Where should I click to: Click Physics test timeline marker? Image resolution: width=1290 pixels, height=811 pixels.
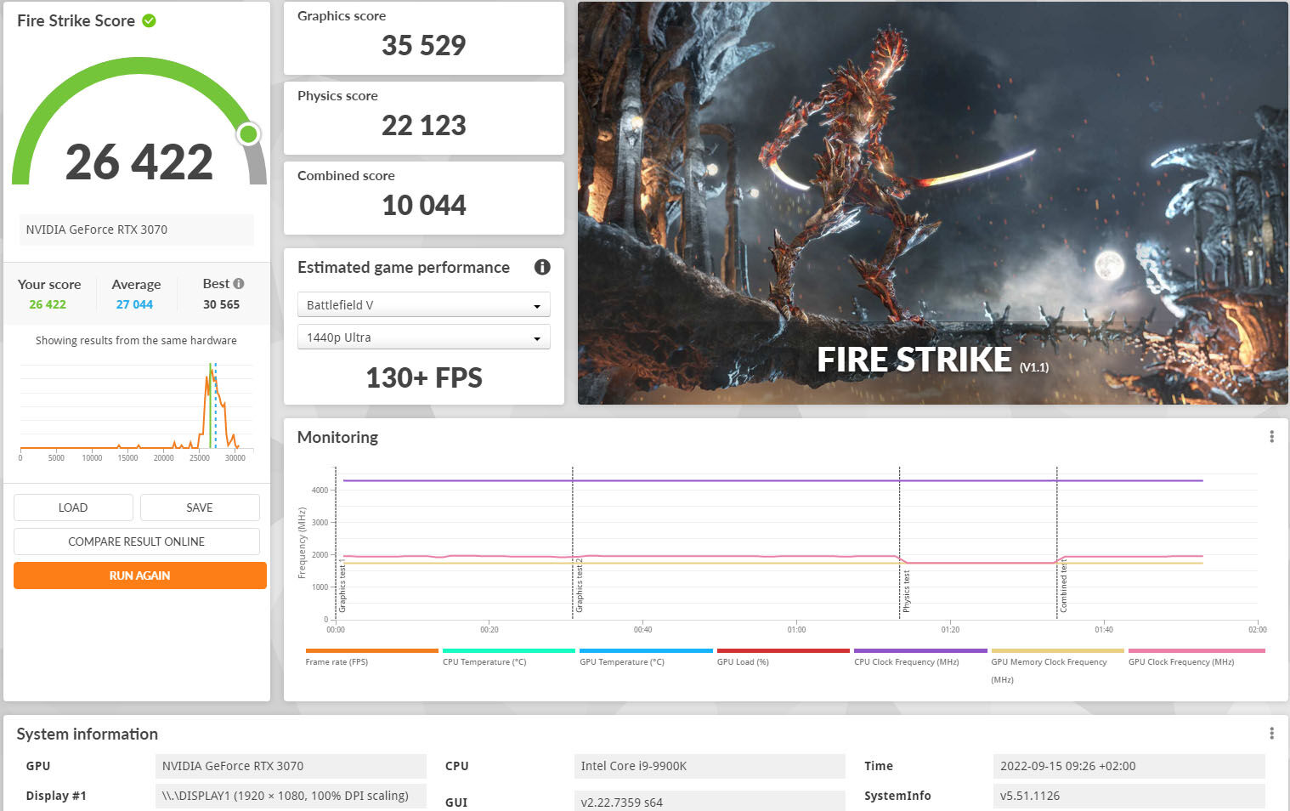906,592
